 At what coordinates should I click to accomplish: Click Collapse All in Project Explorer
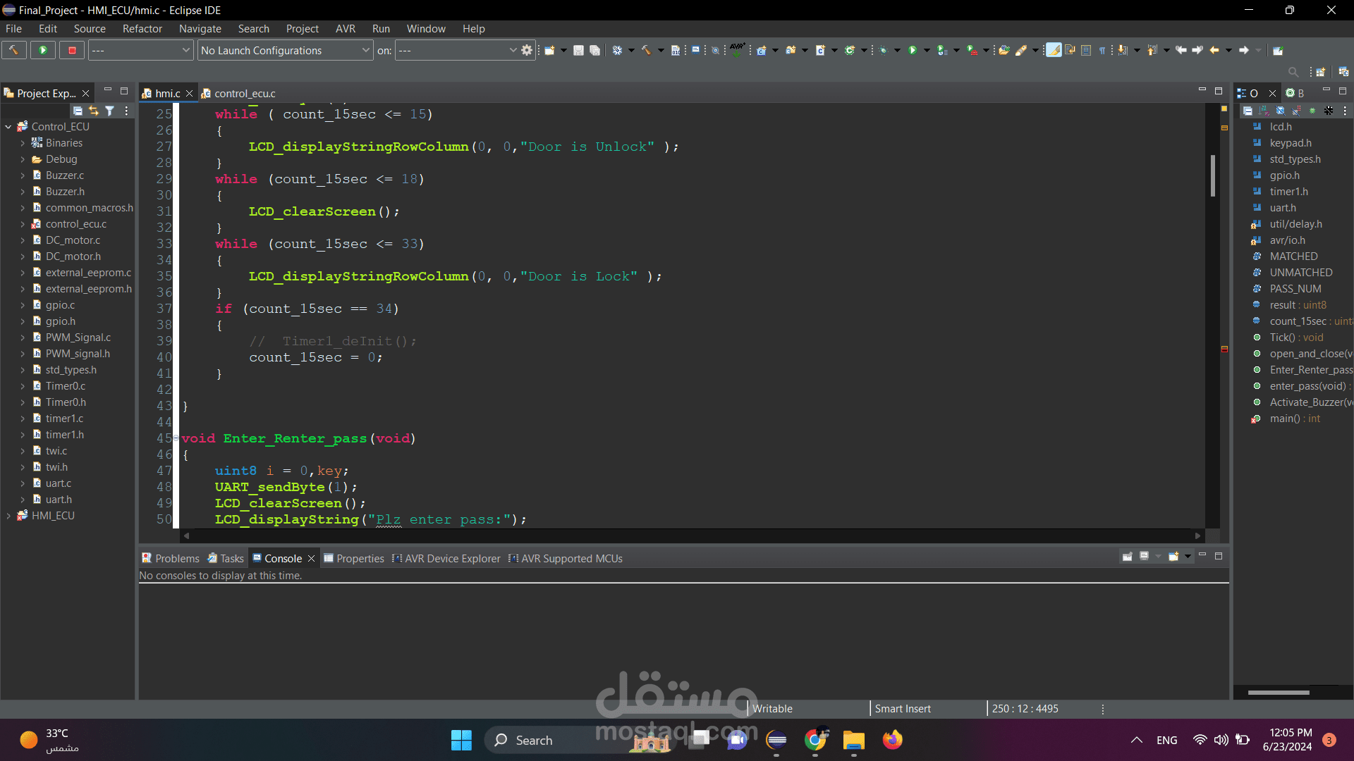pyautogui.click(x=78, y=111)
